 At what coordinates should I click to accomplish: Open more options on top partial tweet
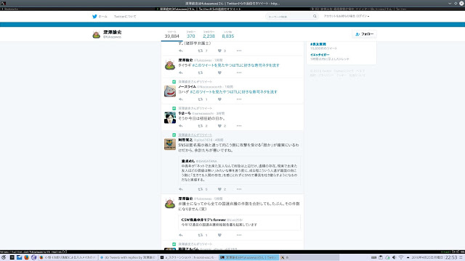coord(239,51)
